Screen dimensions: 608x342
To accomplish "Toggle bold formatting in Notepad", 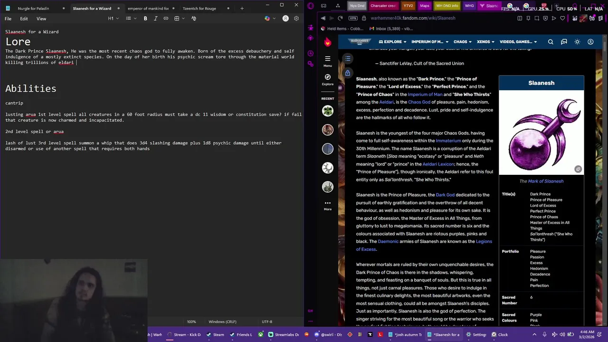I will pyautogui.click(x=145, y=19).
